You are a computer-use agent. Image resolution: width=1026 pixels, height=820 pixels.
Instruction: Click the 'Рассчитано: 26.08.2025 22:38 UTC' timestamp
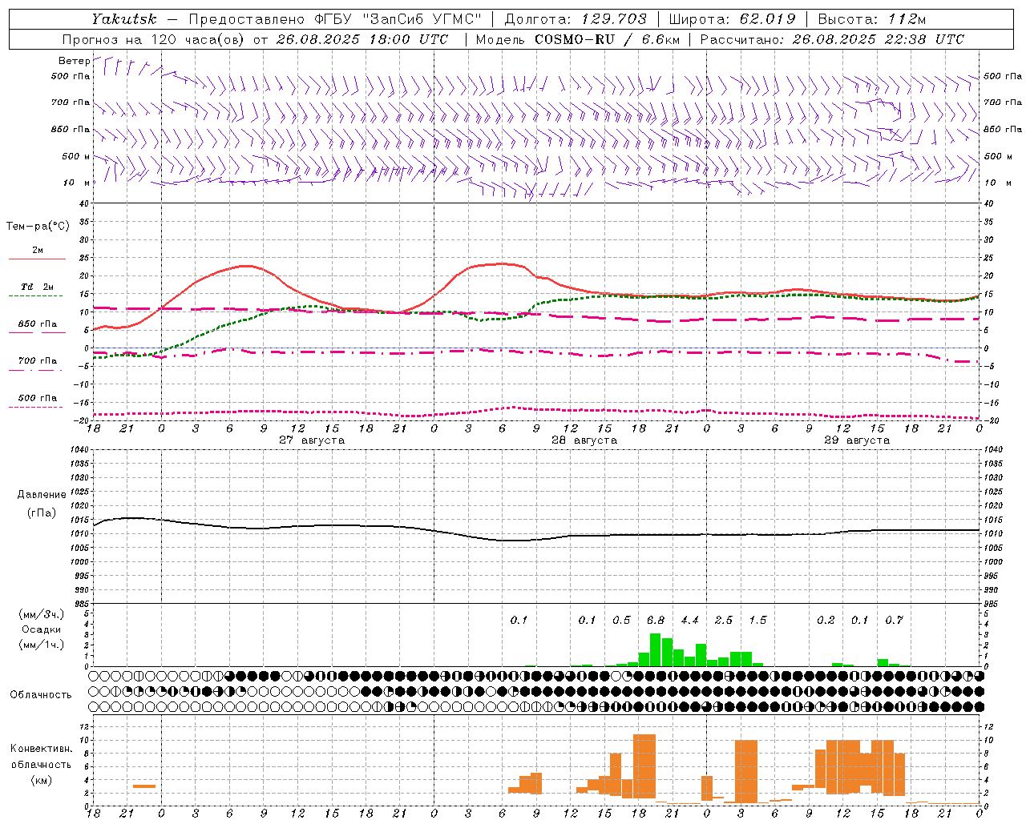click(x=832, y=39)
